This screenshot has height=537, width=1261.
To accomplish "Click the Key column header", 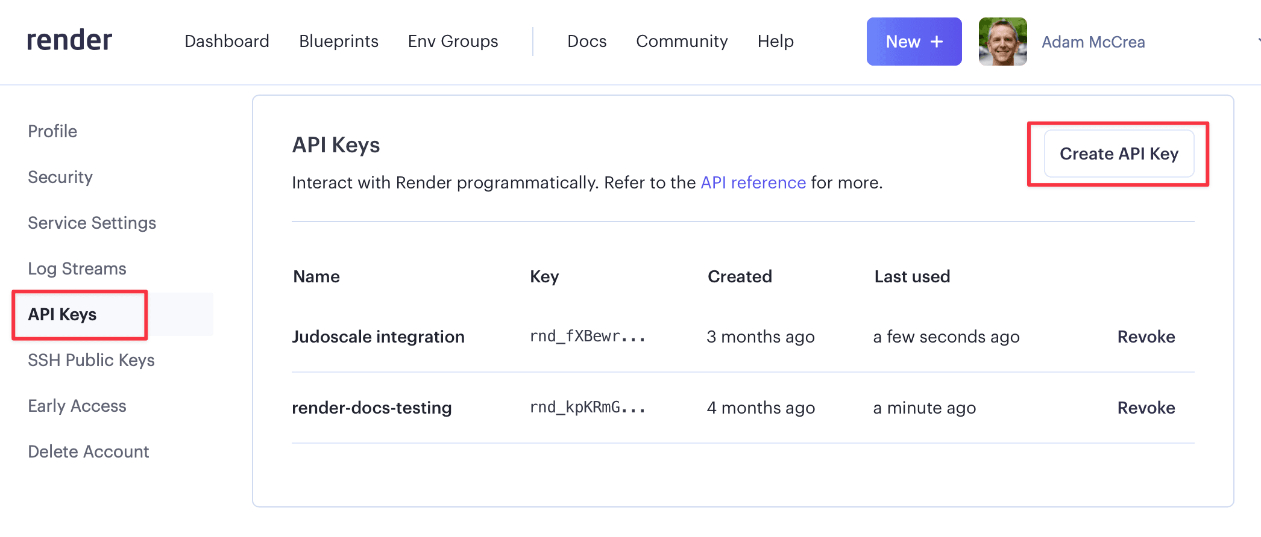I will pos(544,276).
